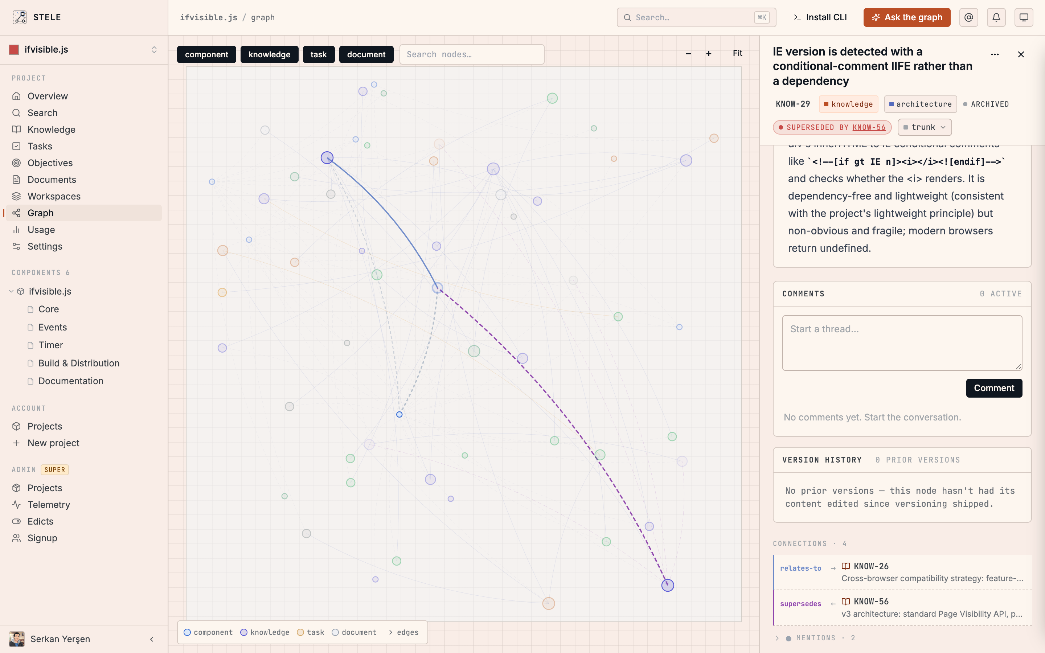The image size is (1045, 653).
Task: Click the Start a thread text box
Action: coord(902,343)
